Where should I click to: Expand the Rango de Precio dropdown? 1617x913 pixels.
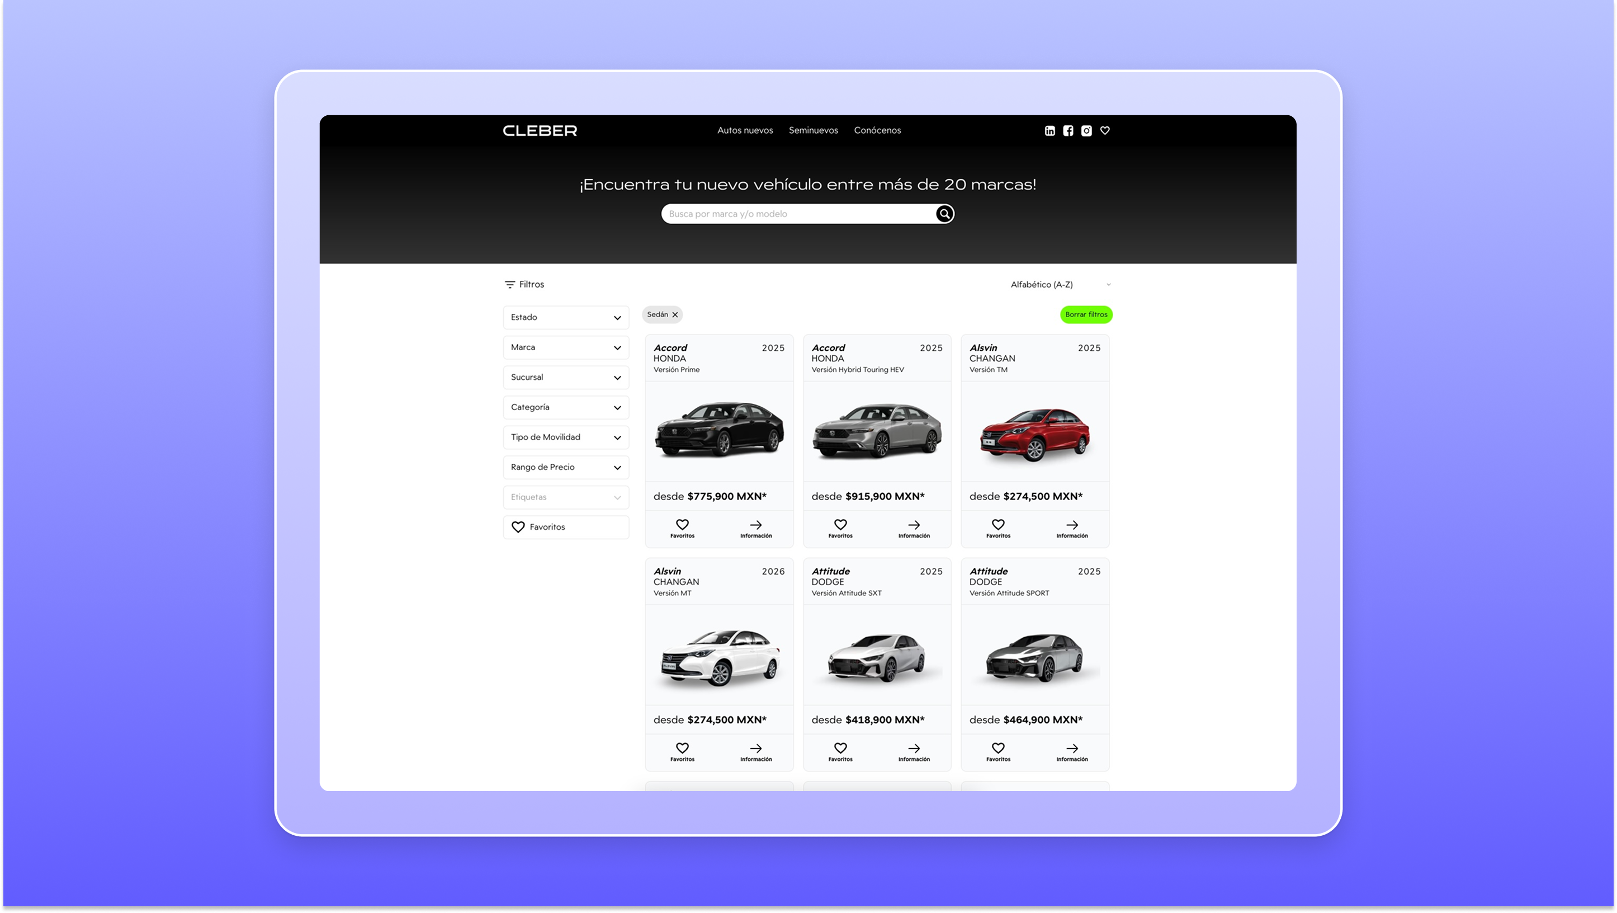[566, 467]
